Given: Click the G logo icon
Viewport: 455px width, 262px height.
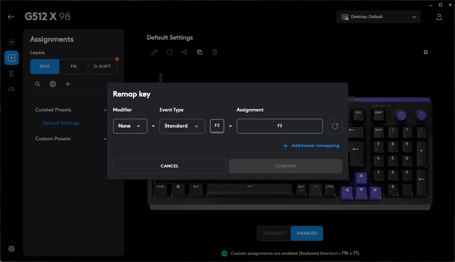Looking at the screenshot, I should (x=426, y=52).
